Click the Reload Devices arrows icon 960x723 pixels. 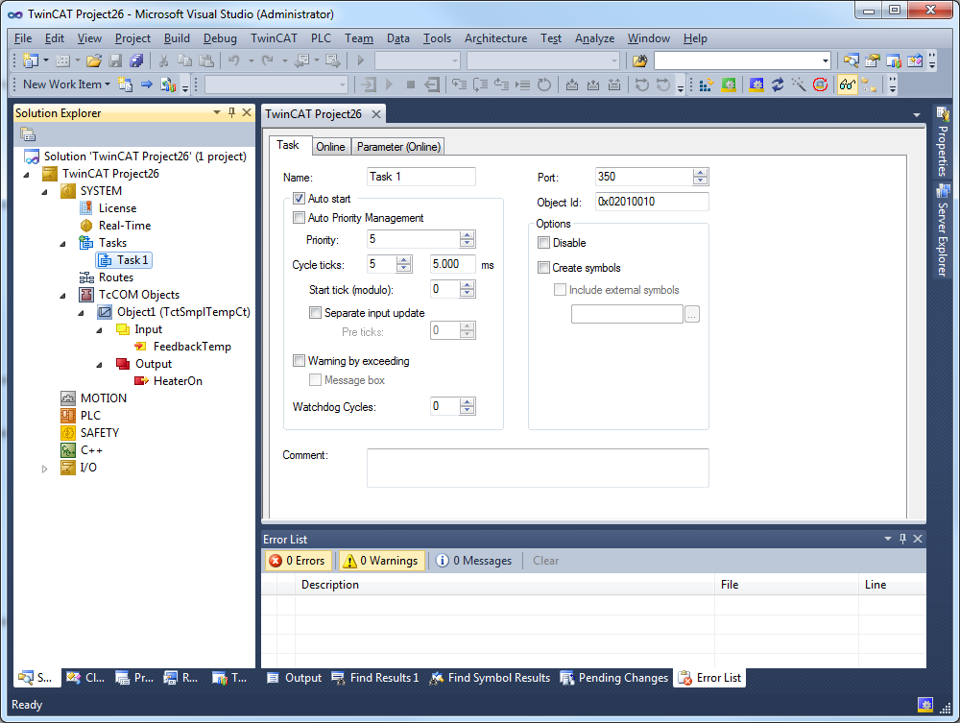coord(778,84)
